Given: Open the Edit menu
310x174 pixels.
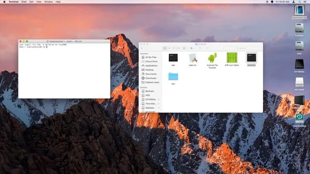Looking at the screenshot, I should point(31,2).
